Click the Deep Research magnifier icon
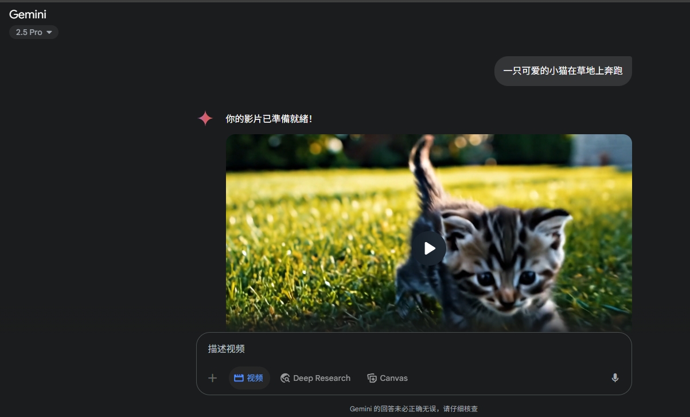The width and height of the screenshot is (690, 417). (285, 378)
